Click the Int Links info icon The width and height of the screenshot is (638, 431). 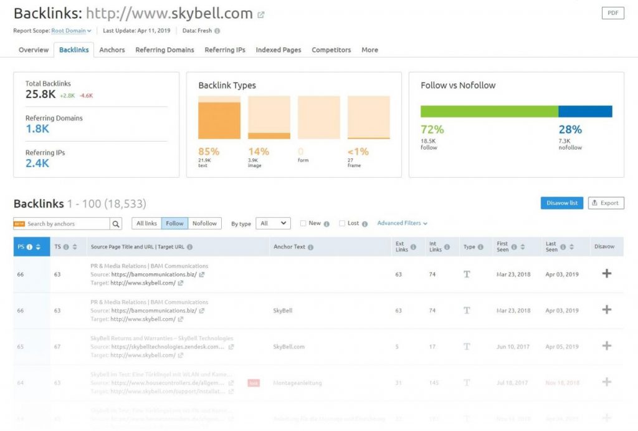tap(447, 246)
